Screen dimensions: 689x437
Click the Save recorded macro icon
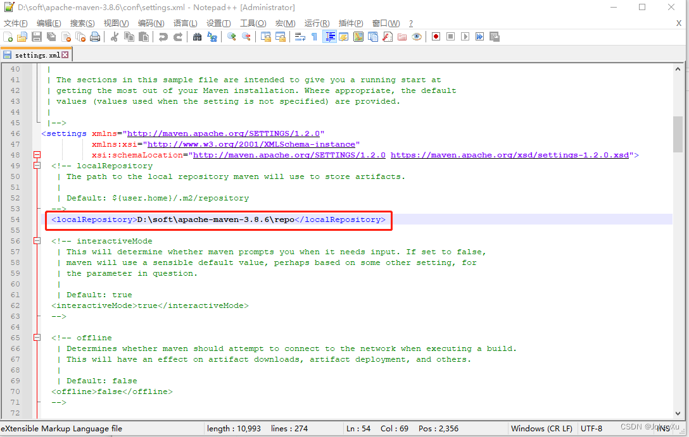tap(495, 37)
